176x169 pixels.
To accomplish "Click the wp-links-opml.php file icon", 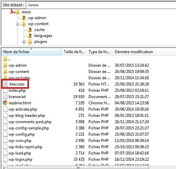I will point(5,147).
